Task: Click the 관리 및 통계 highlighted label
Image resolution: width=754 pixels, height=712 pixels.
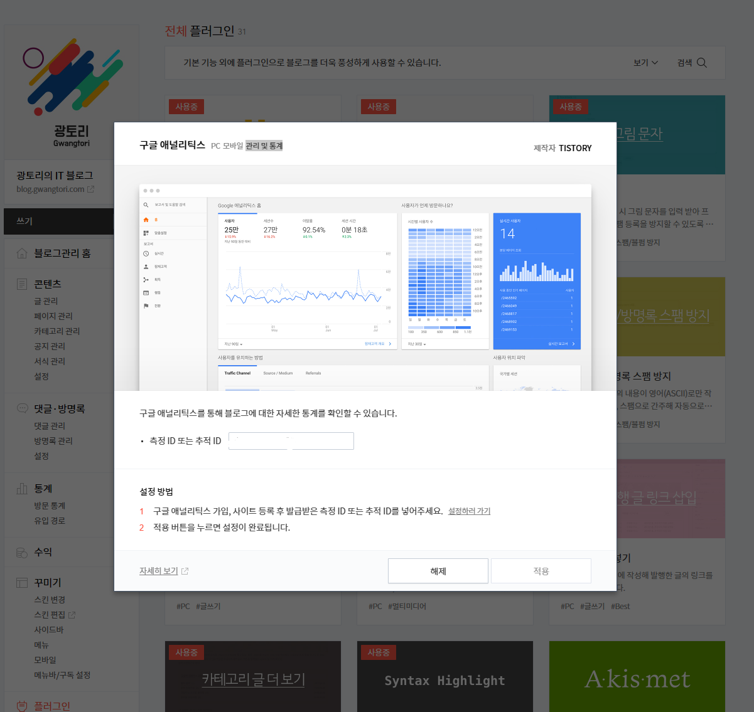Action: (264, 146)
